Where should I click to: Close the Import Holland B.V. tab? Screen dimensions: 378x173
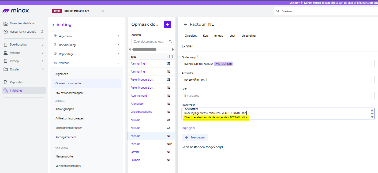point(102,11)
